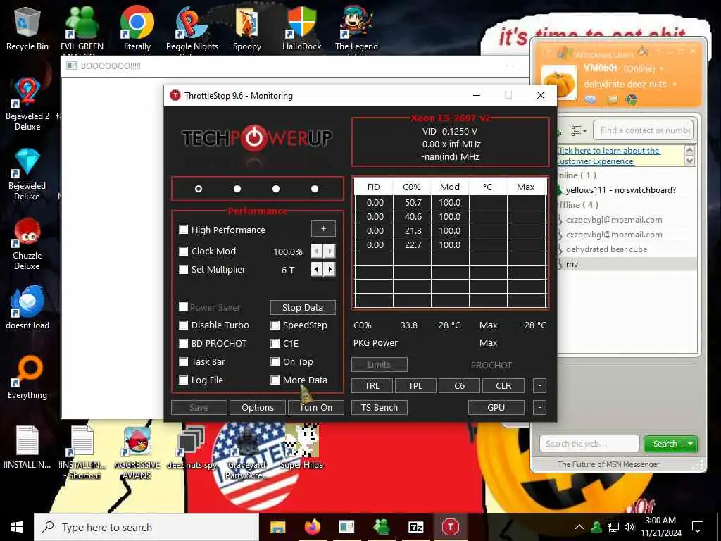Launch TS Bench
The image size is (721, 541).
[x=380, y=408]
